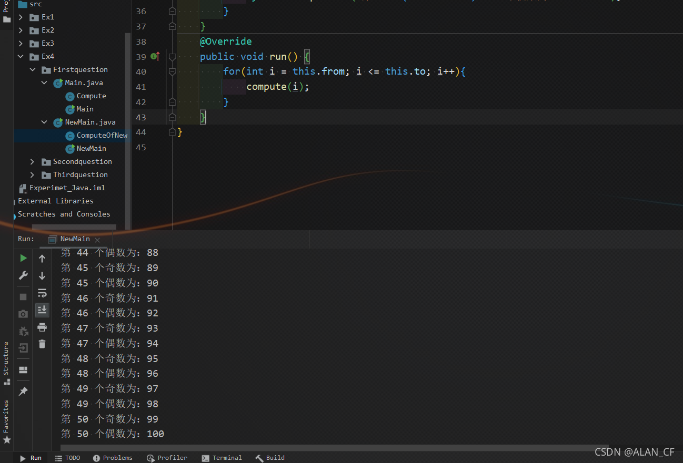Screen dimensions: 683x463
Task: Collapse the Firstquestion folder
Action: pyautogui.click(x=32, y=70)
